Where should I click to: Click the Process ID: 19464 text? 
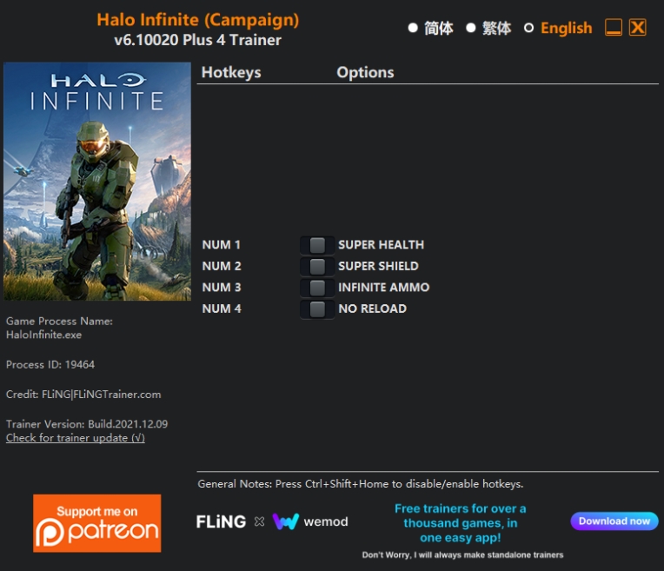pos(50,365)
